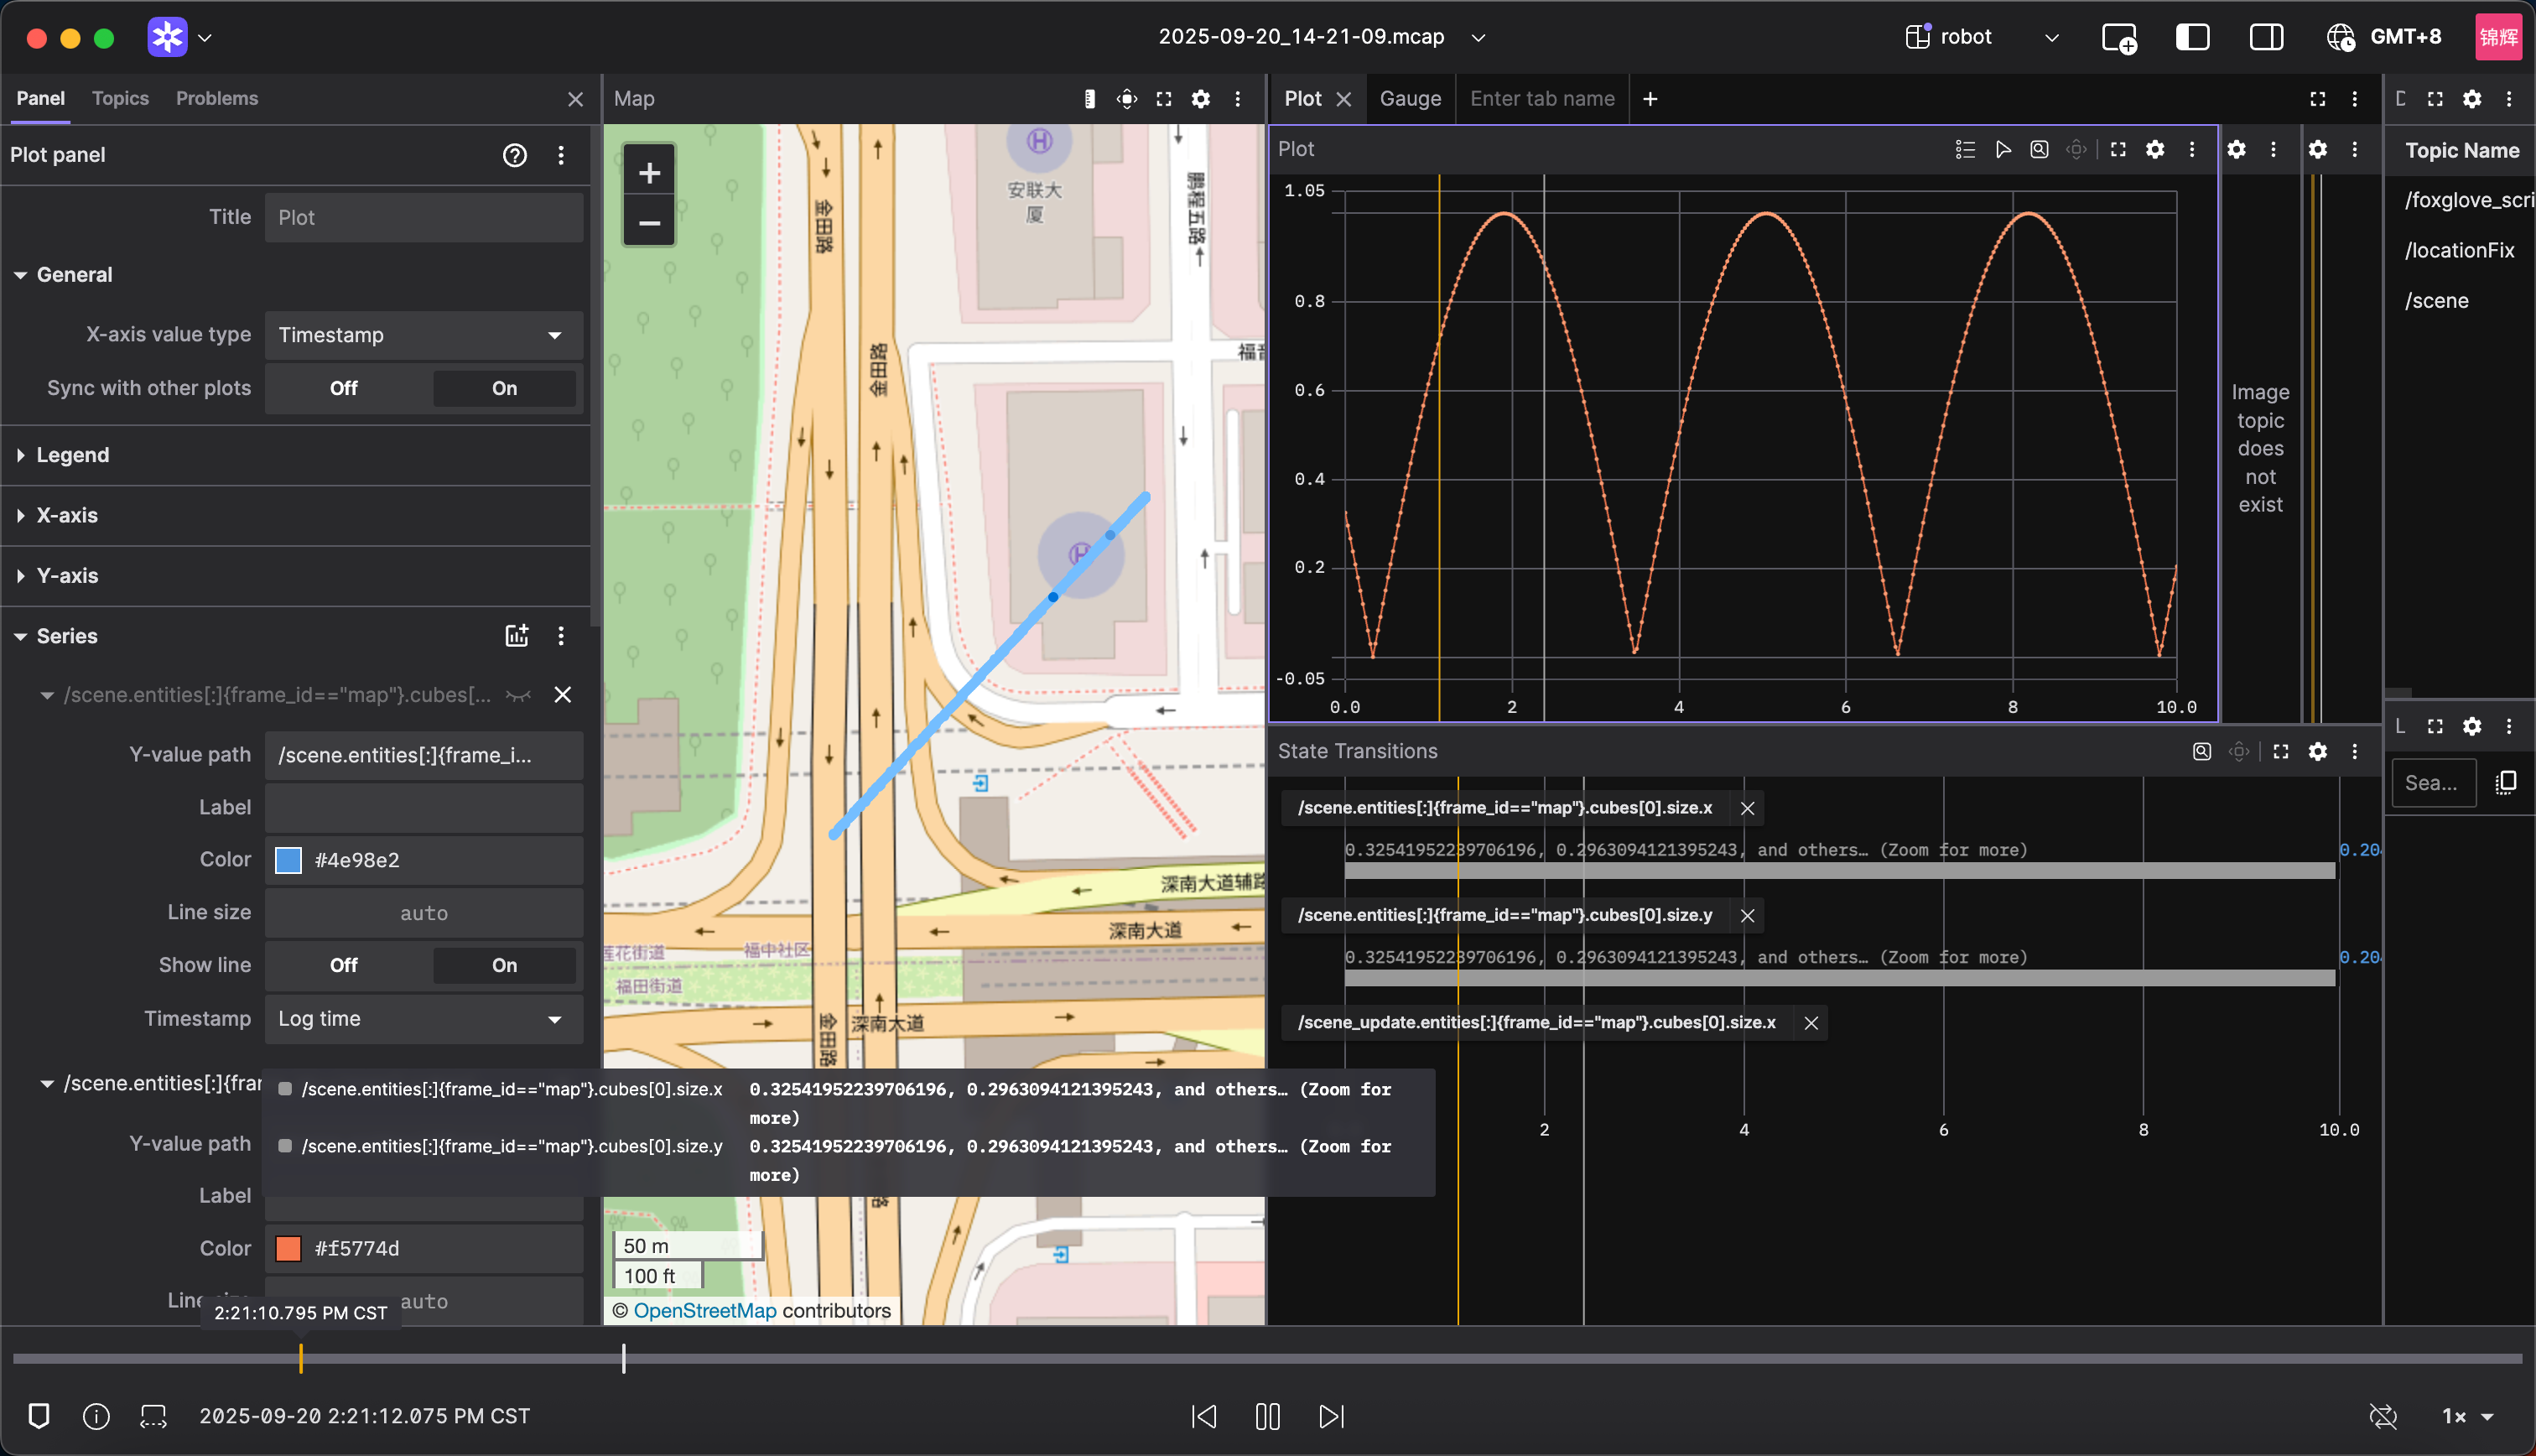The image size is (2536, 1456).
Task: Expand the Legend section
Action: tap(73, 455)
